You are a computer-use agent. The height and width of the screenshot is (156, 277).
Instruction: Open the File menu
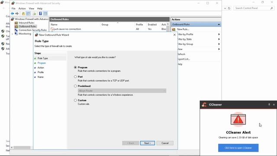coord(13,9)
